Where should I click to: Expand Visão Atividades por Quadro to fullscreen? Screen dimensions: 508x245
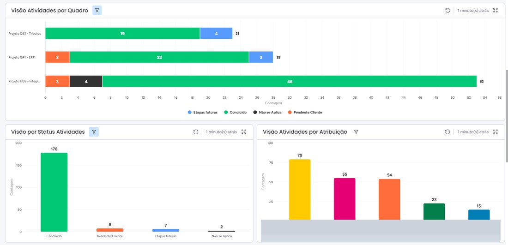click(x=496, y=10)
